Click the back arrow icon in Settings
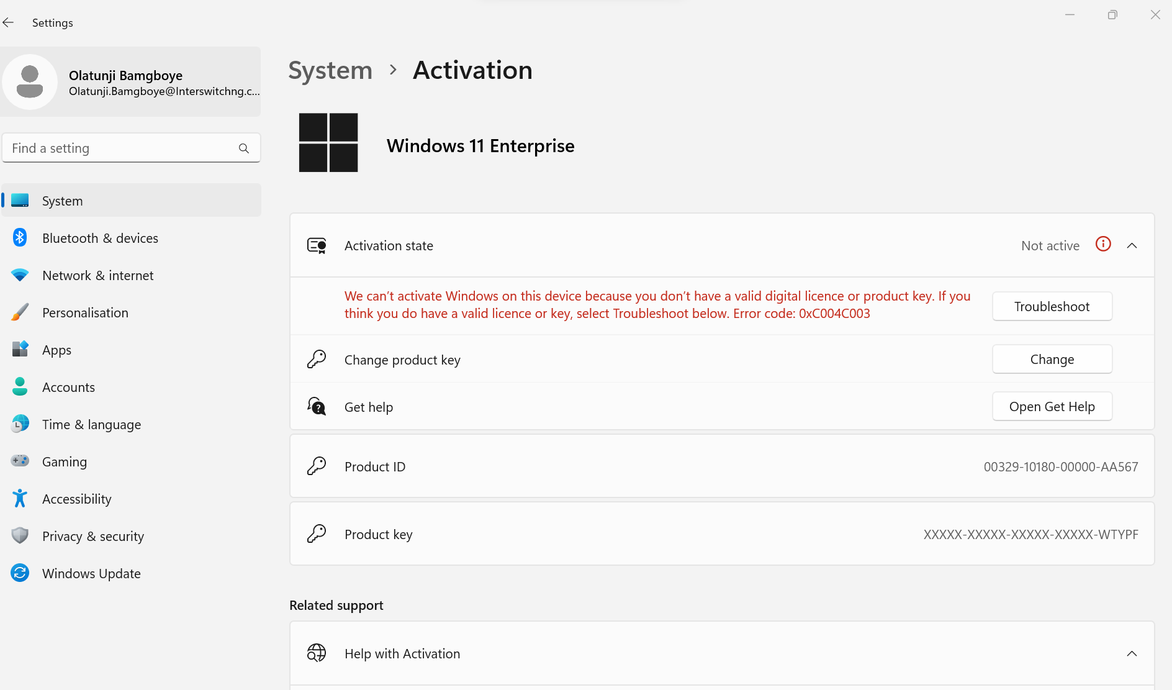This screenshot has height=690, width=1172. point(9,23)
